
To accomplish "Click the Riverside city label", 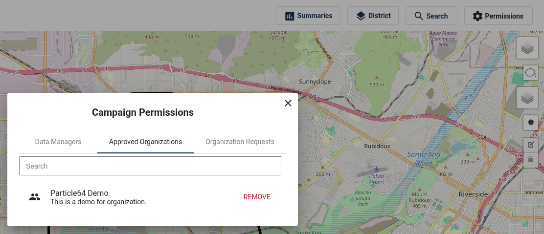I will pos(473,194).
